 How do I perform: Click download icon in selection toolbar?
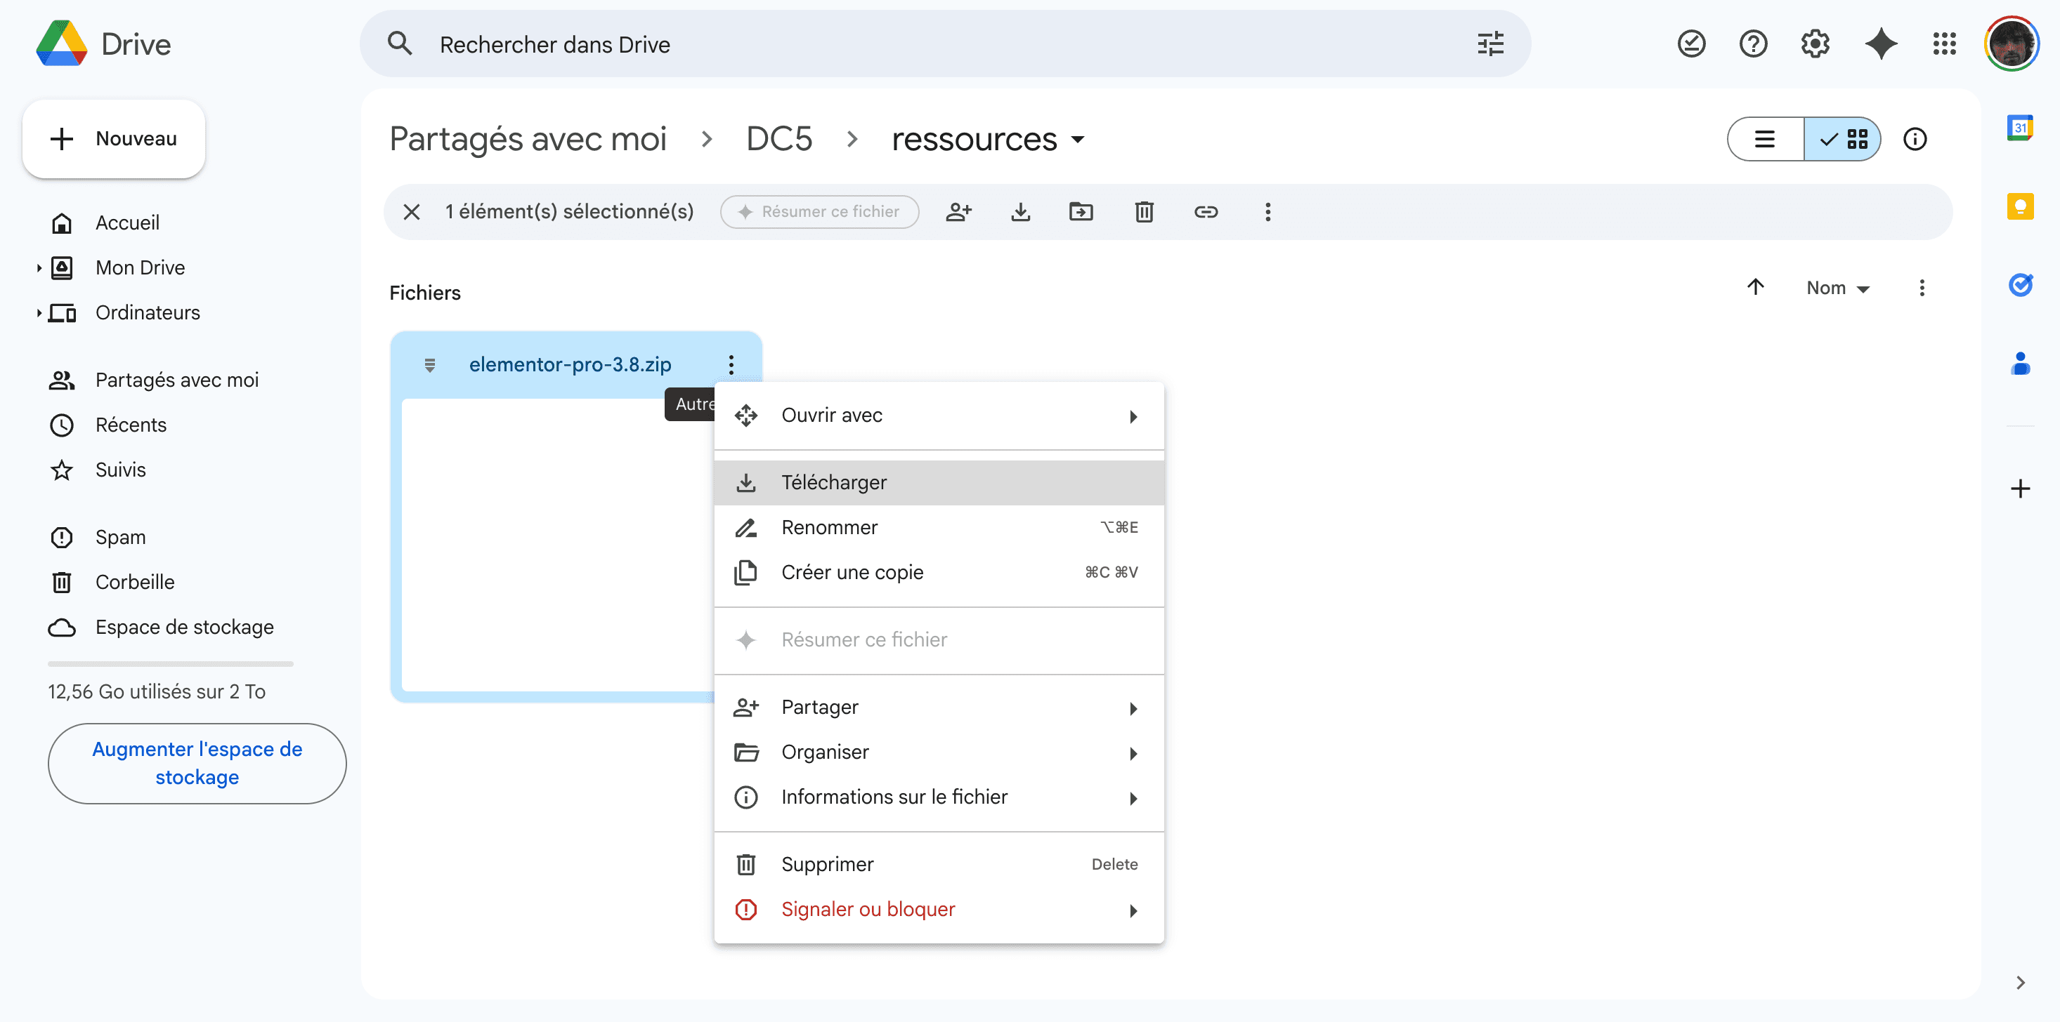[1020, 212]
